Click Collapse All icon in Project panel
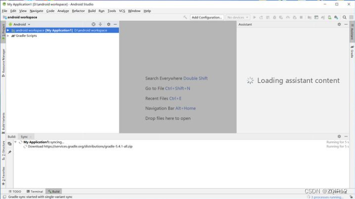Screen dimensions: 355x199 pos(100,24)
